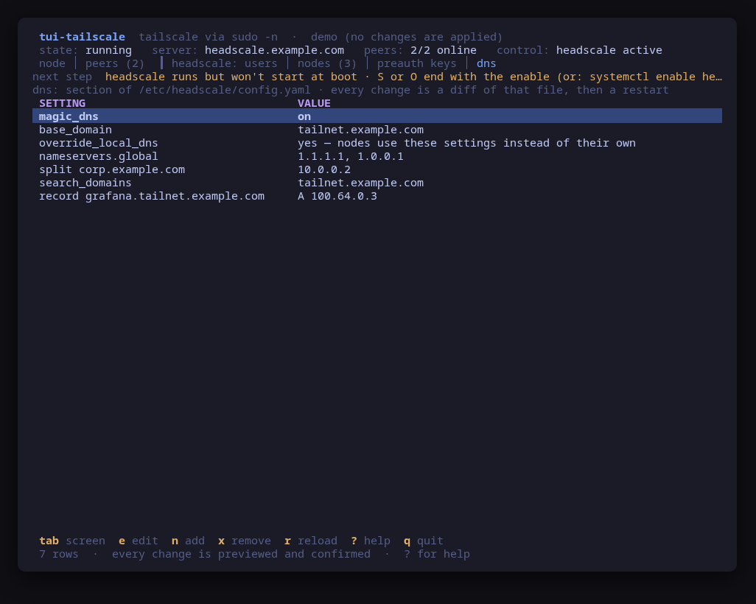Select the base_domain setting row
756x604 pixels.
[377, 130]
